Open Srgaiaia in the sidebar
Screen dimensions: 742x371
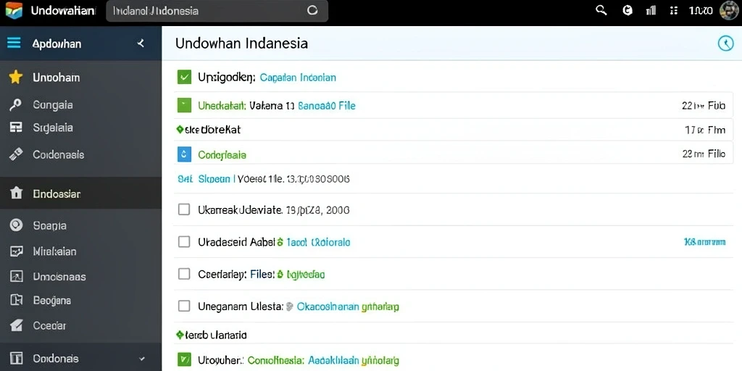pyautogui.click(x=80, y=128)
